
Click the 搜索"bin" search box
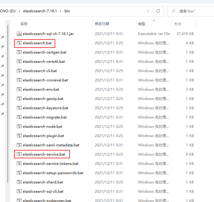click(x=191, y=11)
